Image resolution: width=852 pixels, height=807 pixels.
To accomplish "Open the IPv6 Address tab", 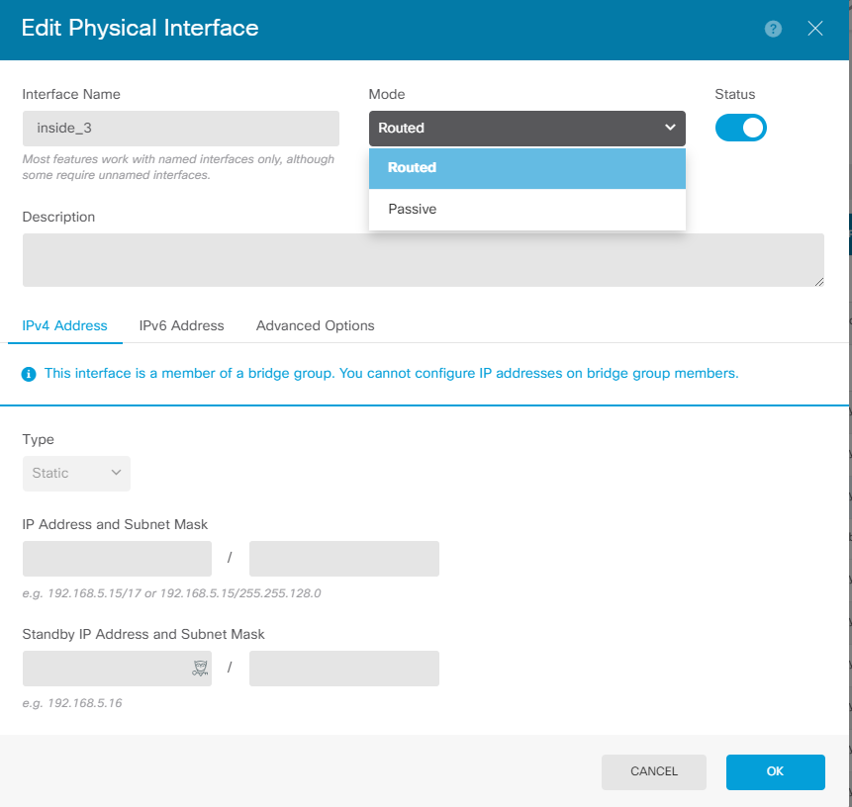I will [181, 325].
